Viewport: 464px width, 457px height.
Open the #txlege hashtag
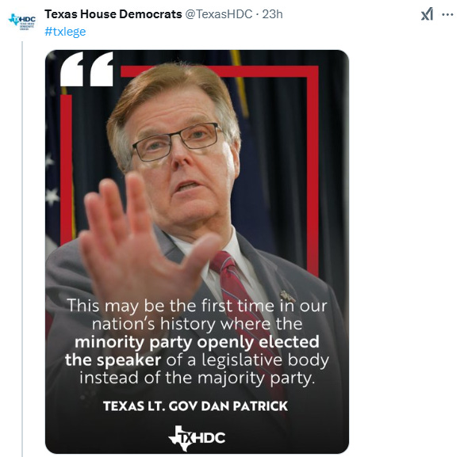[x=65, y=32]
